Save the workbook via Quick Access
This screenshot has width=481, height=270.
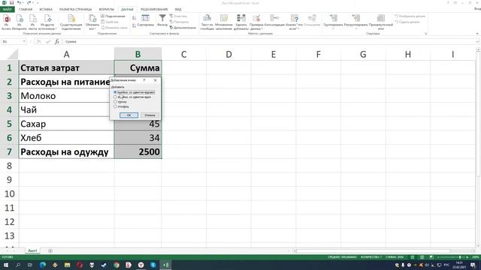[x=12, y=3]
